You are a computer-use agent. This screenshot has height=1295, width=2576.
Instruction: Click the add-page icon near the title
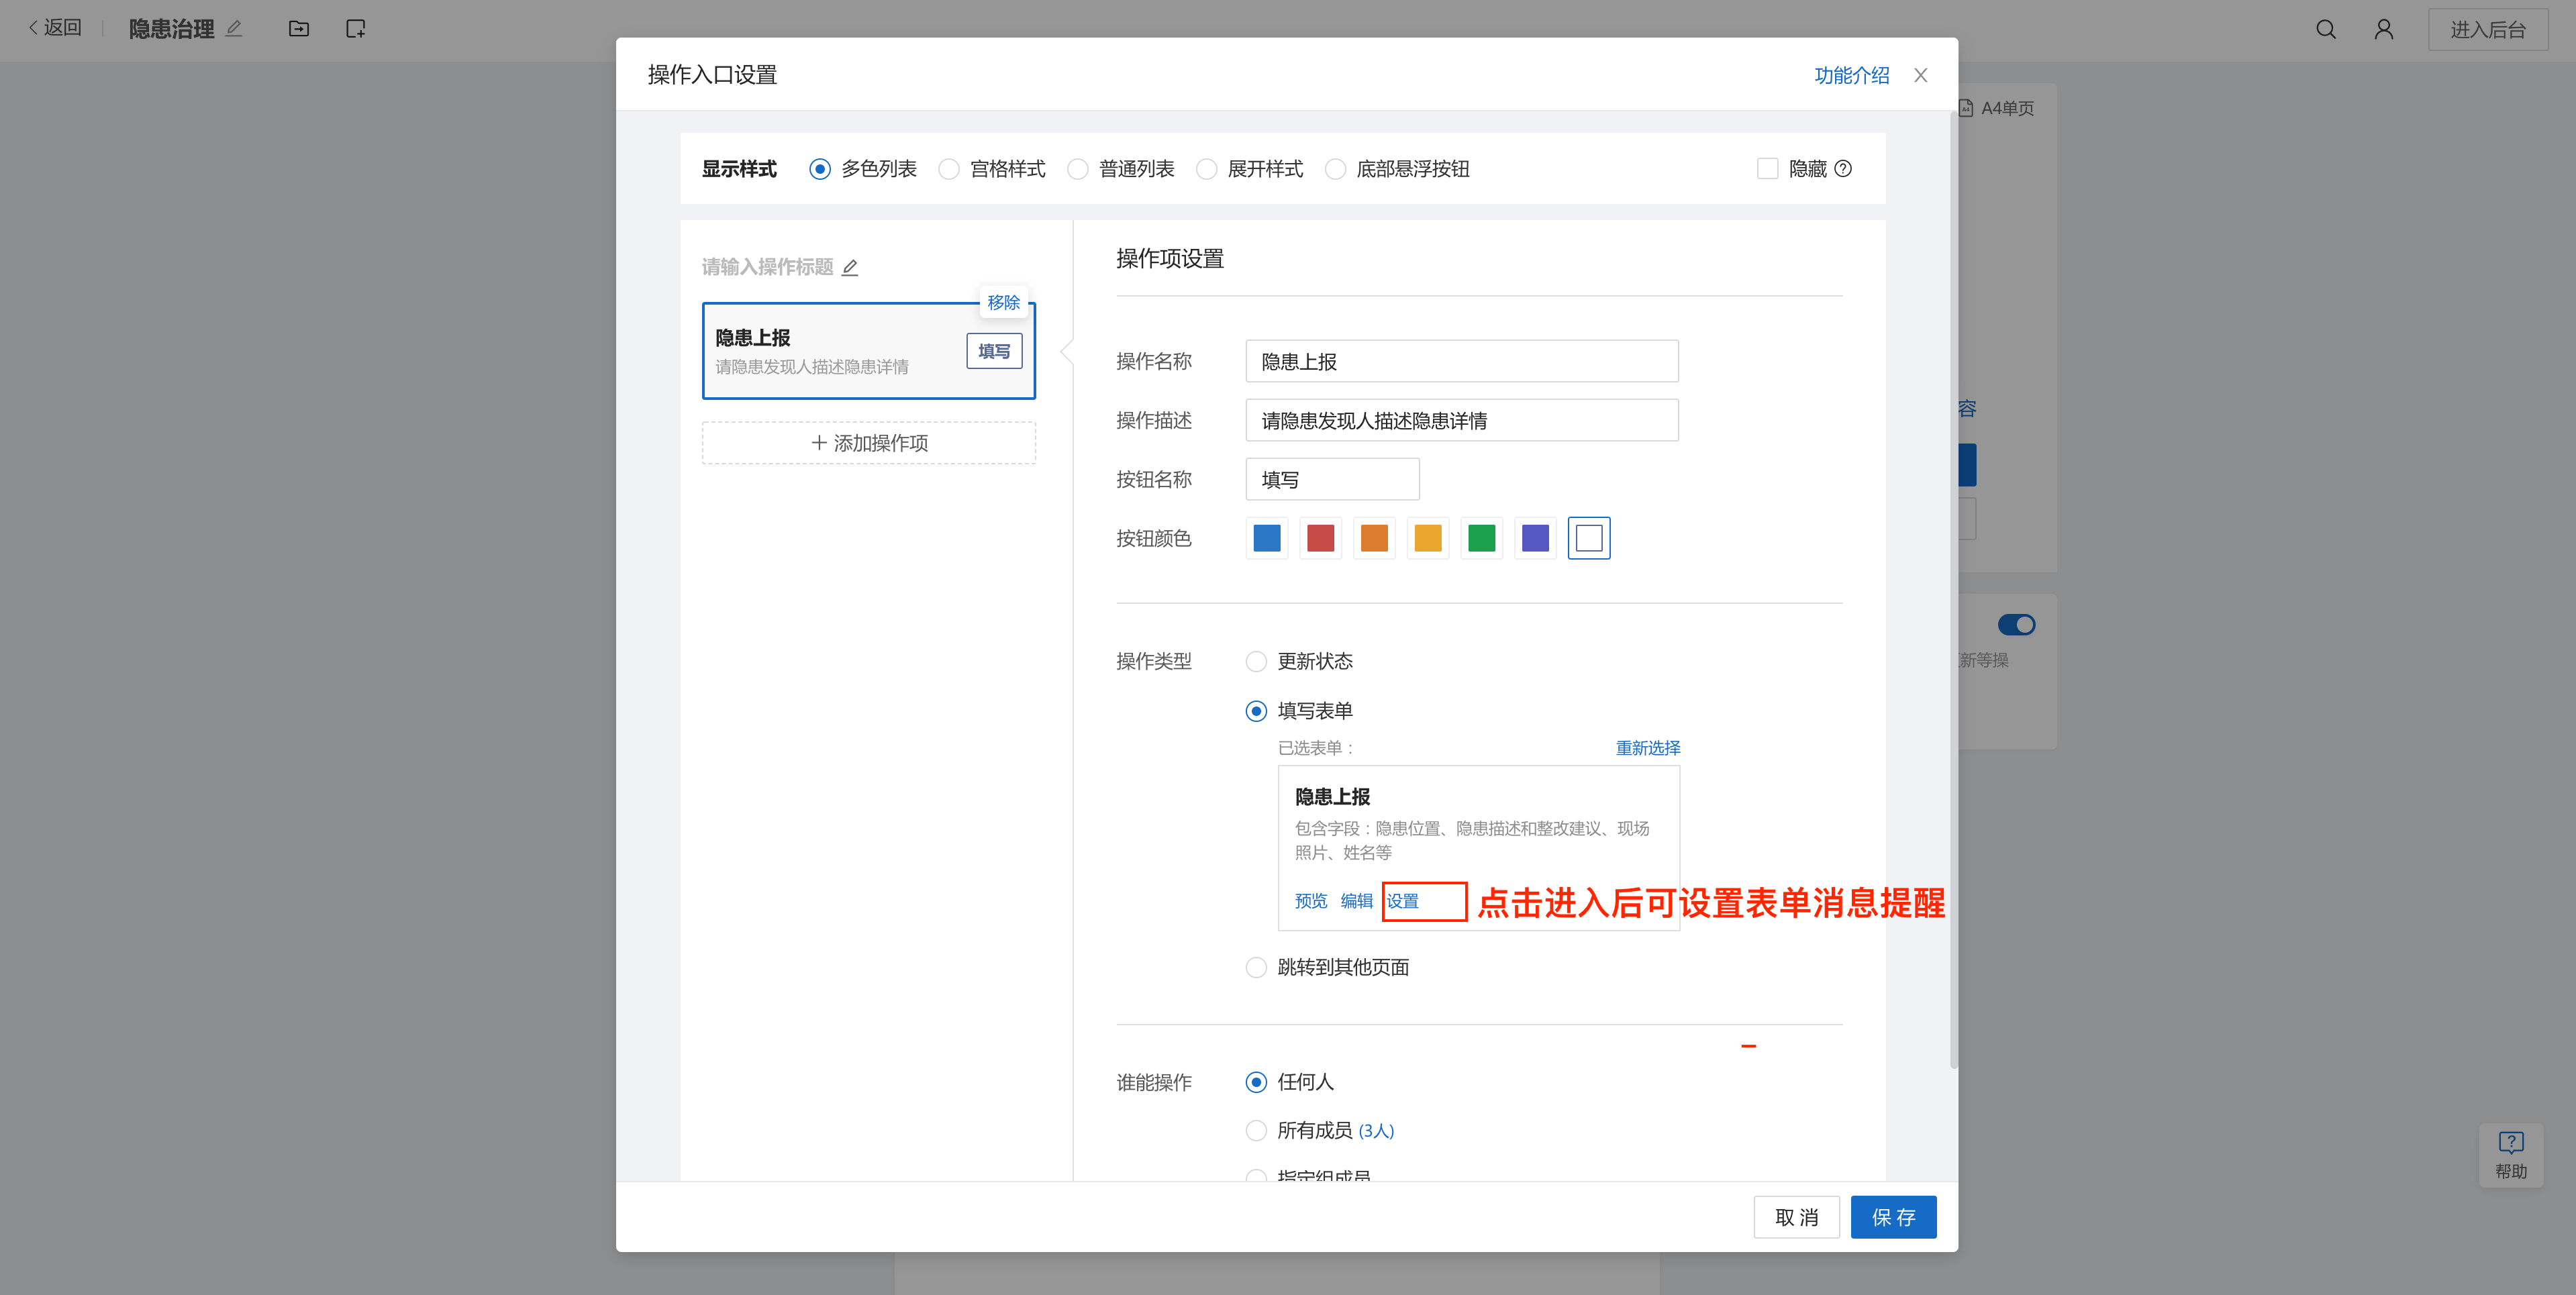pyautogui.click(x=355, y=29)
